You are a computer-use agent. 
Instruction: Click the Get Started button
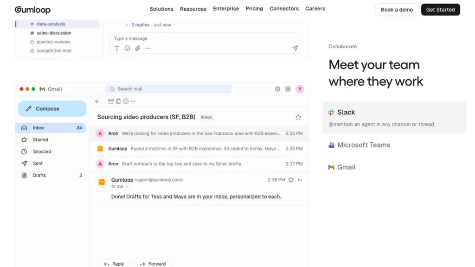(x=441, y=10)
